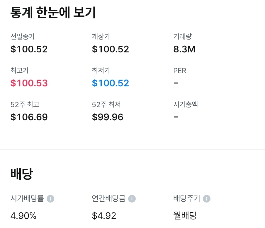Tap the blue 최저가 $100.52 price
Screen dimensions: 265x228
111,83
